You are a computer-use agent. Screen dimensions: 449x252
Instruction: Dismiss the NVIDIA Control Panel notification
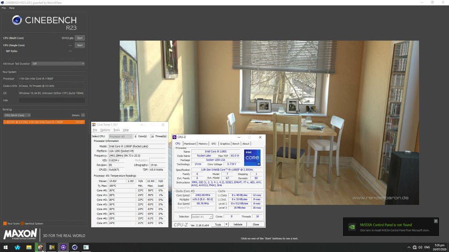pos(436,221)
